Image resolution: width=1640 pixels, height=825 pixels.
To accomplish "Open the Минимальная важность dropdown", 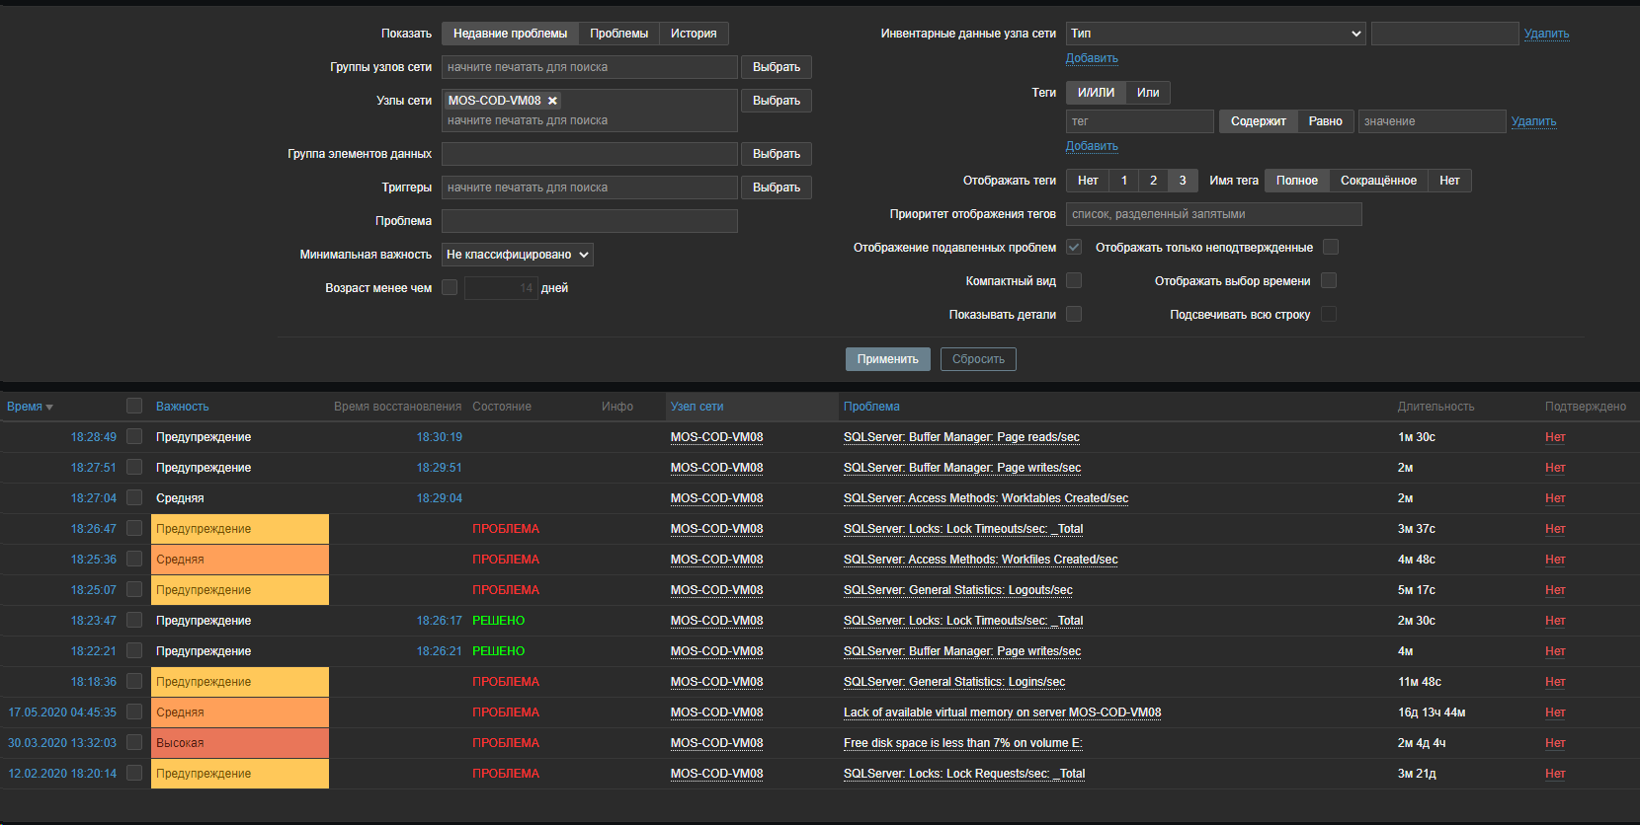I will pos(517,255).
